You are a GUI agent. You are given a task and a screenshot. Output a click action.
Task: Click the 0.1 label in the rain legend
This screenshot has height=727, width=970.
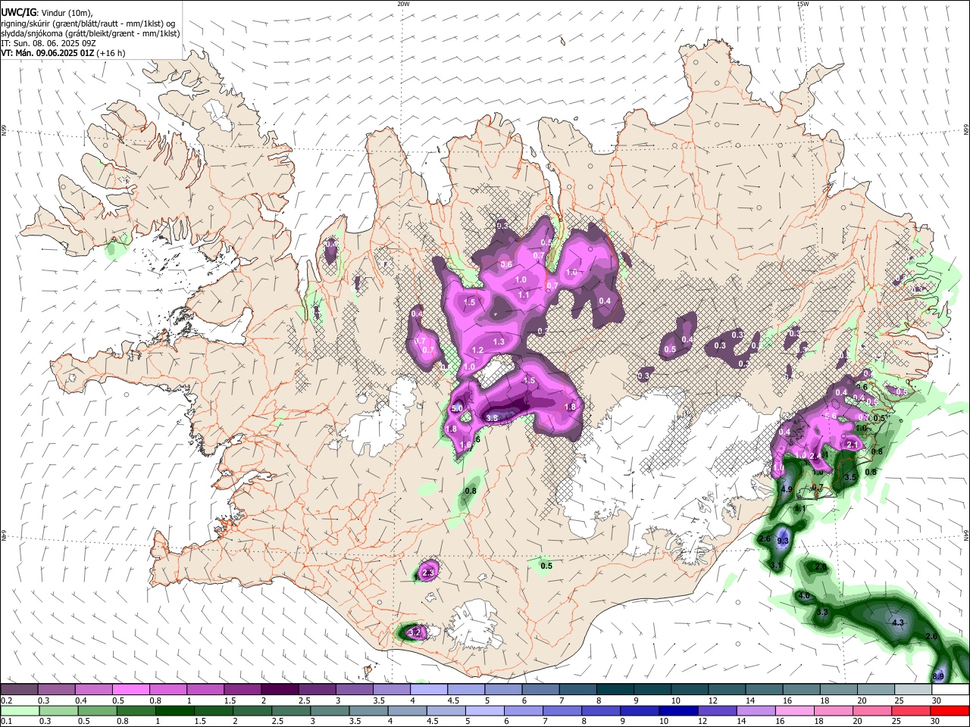point(6,721)
